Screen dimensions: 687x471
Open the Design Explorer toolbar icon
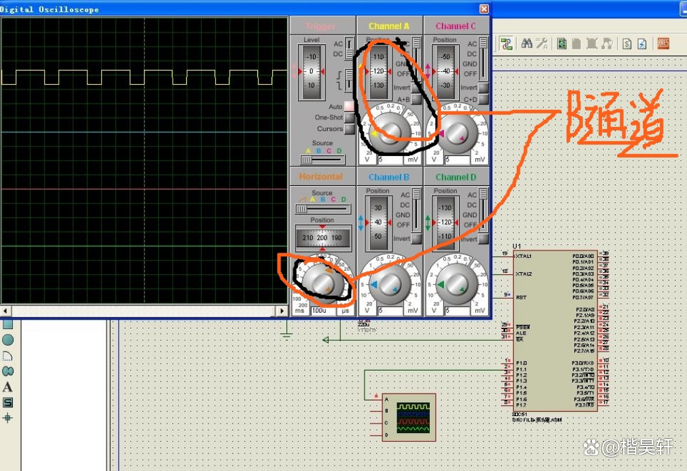click(x=506, y=43)
